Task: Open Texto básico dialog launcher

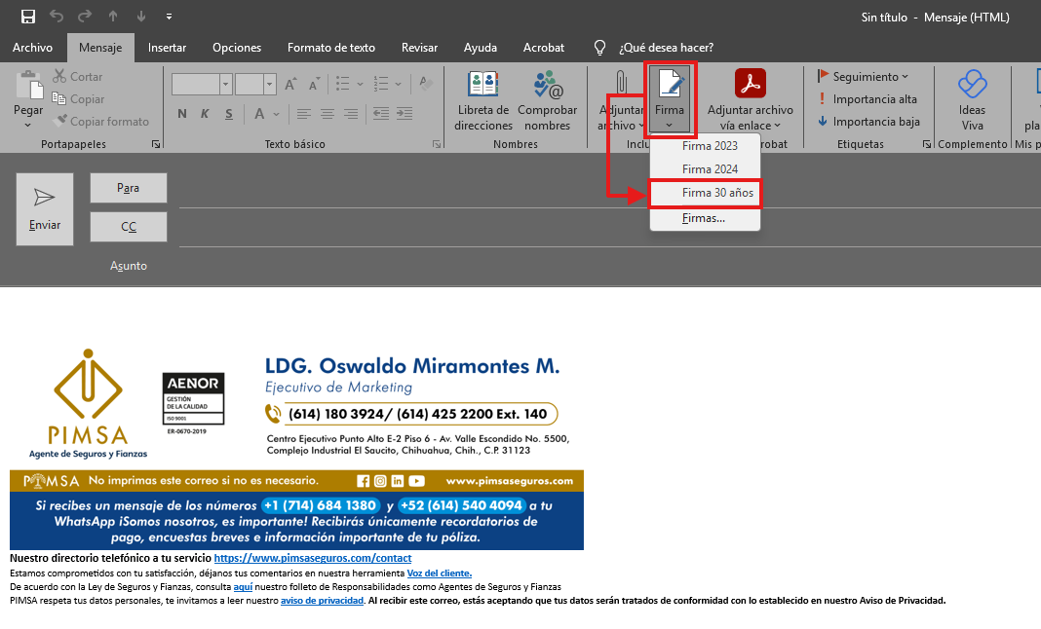Action: pyautogui.click(x=436, y=144)
